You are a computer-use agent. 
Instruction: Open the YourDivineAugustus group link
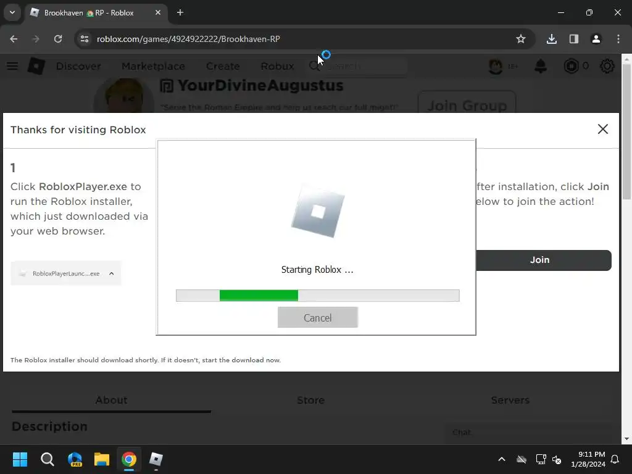tap(260, 85)
